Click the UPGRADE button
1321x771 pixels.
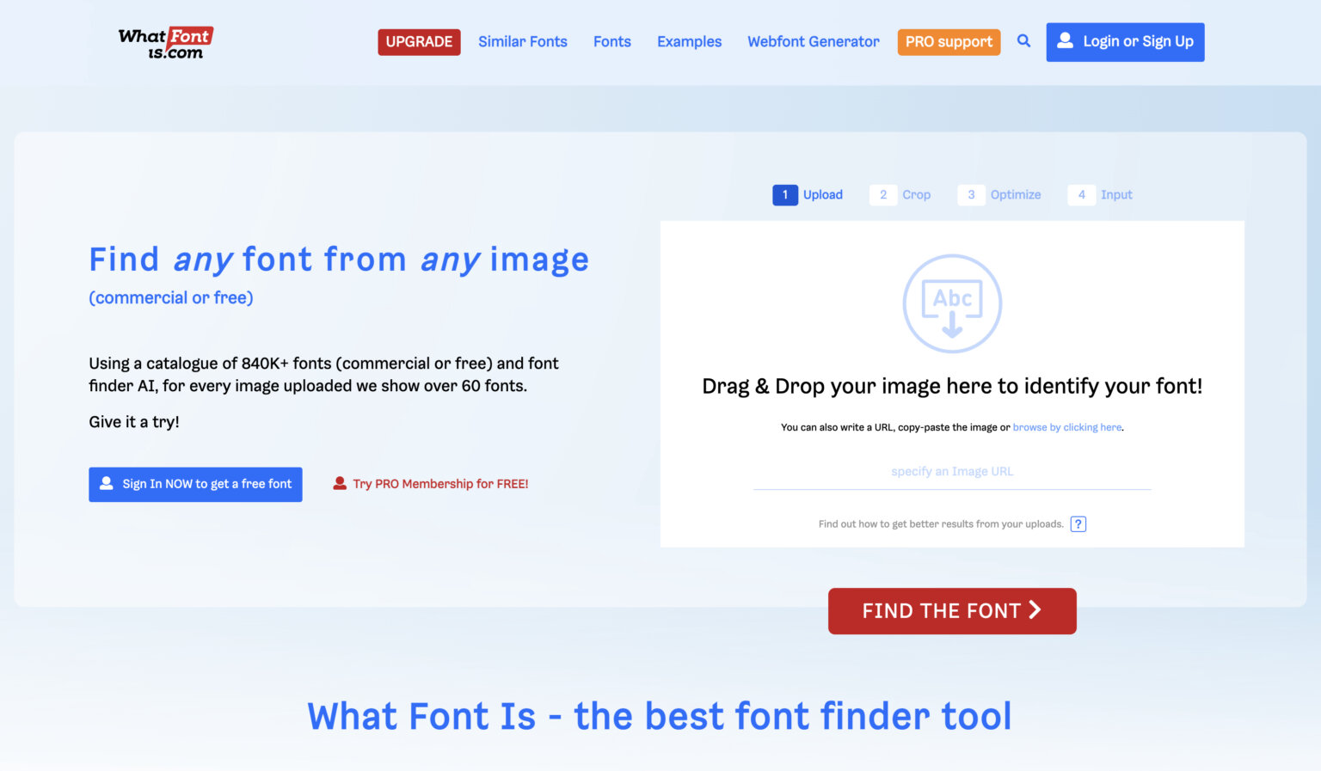click(419, 41)
